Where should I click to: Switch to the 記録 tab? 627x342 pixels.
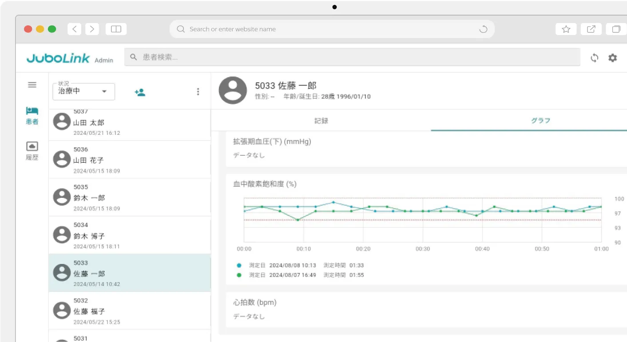[x=321, y=121]
